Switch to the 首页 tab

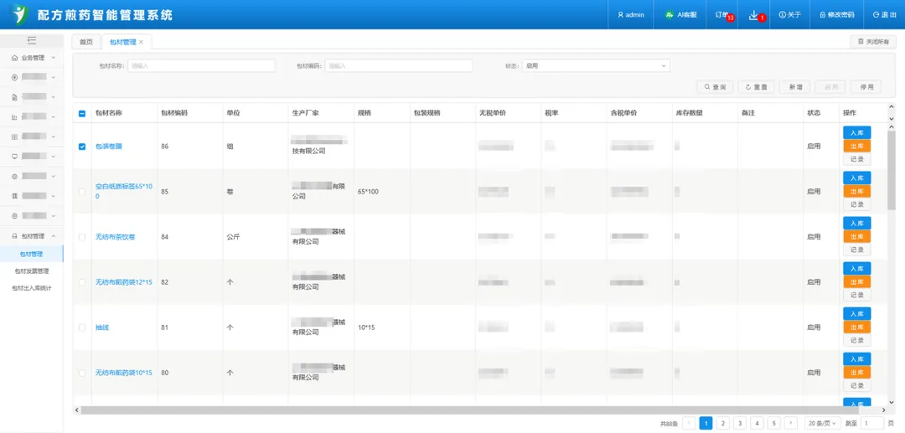coord(85,42)
